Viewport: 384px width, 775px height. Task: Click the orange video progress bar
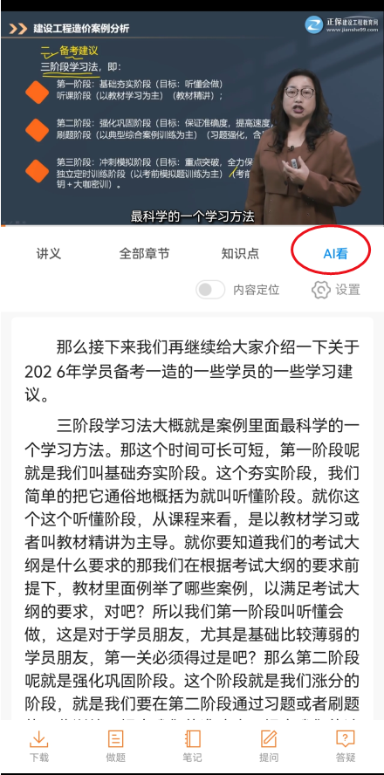pyautogui.click(x=3, y=226)
